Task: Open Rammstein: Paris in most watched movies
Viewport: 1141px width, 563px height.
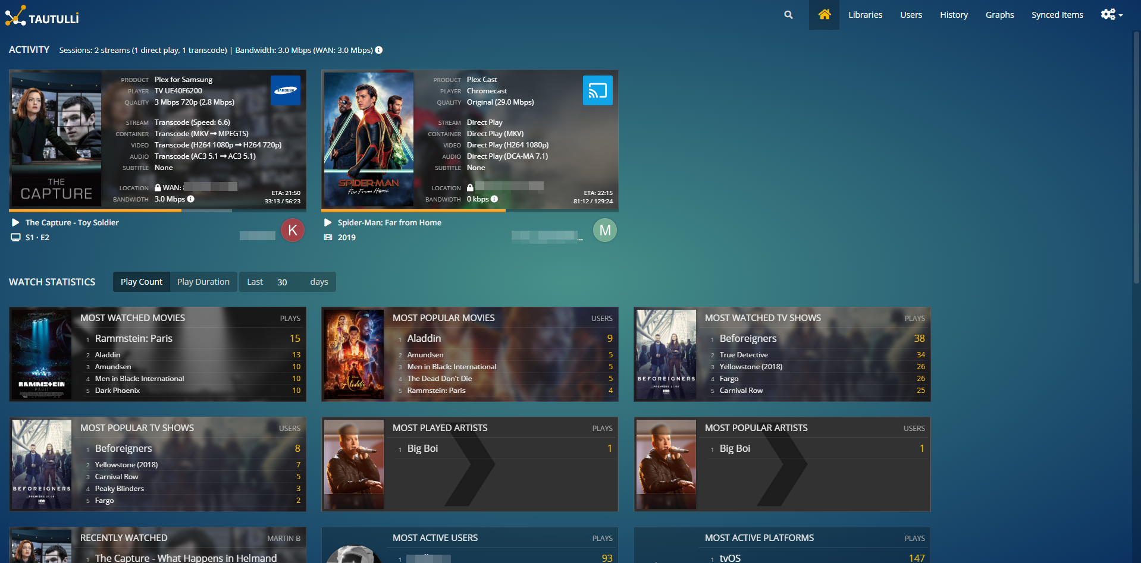Action: coord(134,338)
